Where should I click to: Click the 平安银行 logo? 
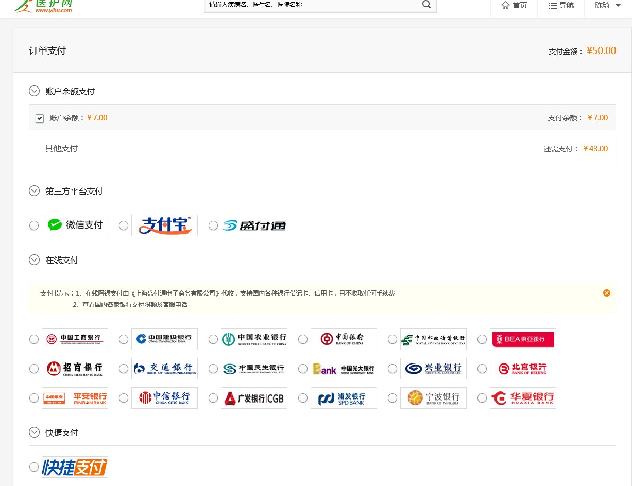(75, 398)
